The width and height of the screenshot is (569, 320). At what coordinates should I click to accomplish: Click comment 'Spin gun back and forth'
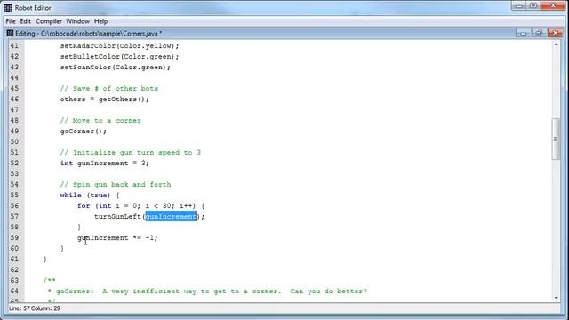(116, 184)
